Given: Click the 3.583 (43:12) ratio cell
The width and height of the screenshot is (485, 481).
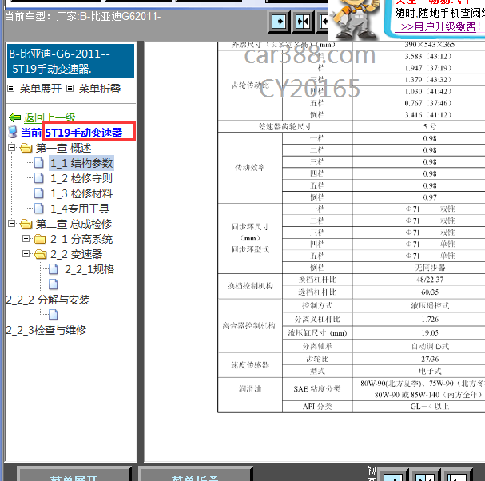Looking at the screenshot, I should pyautogui.click(x=428, y=56).
